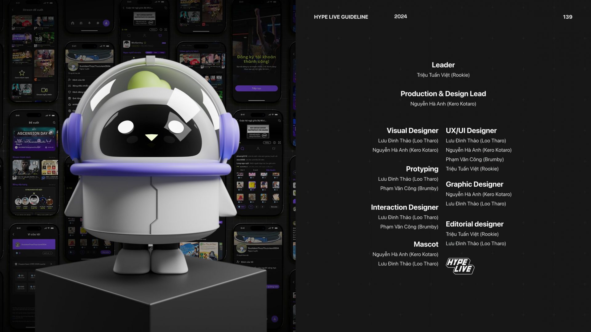Select the Hot tab in the gift panel
Screen dimensions: 591x332
pyautogui.click(x=242, y=170)
